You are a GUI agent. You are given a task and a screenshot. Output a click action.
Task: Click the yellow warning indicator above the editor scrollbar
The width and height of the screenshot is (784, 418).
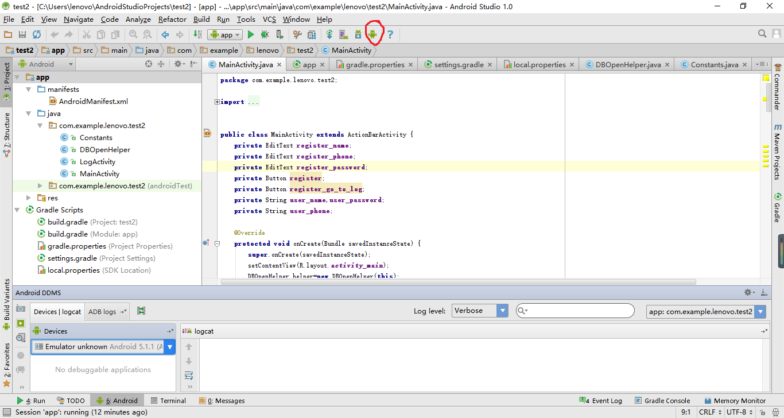766,78
